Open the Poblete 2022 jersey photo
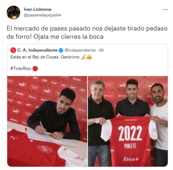 pos(128,121)
